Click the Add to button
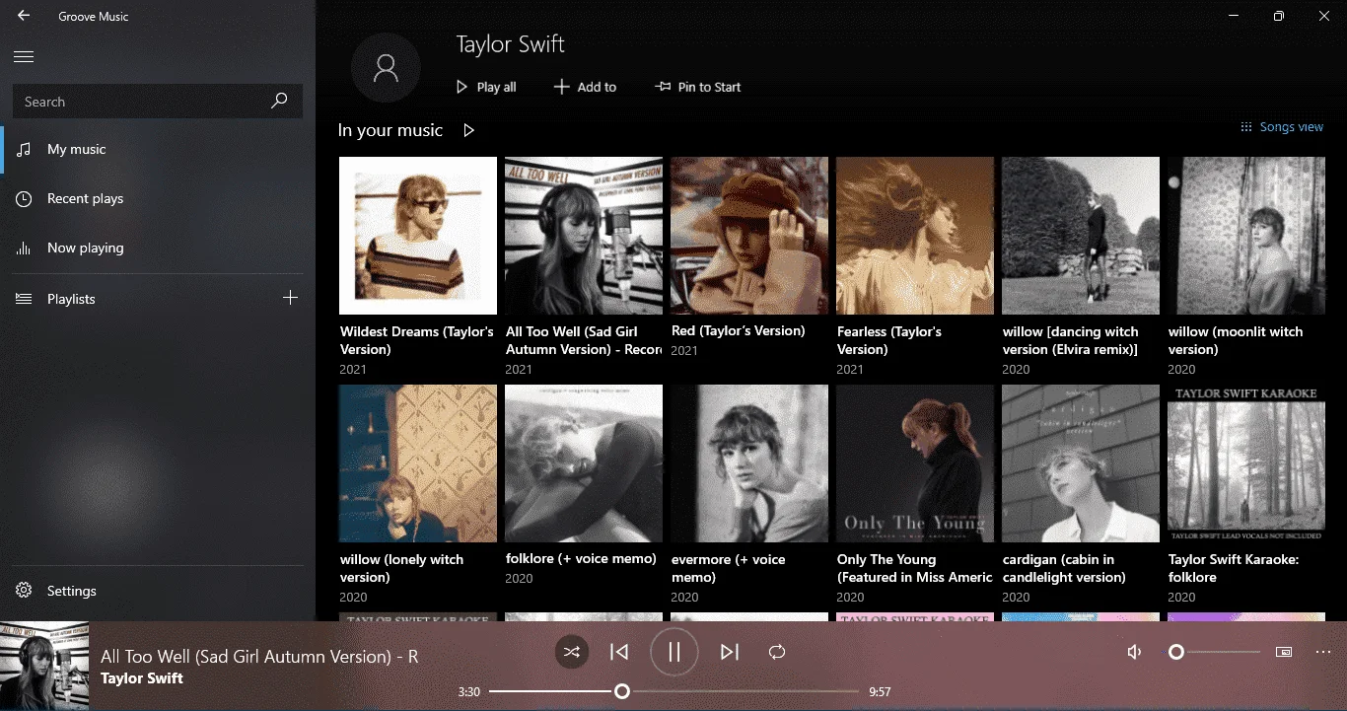 coord(585,87)
